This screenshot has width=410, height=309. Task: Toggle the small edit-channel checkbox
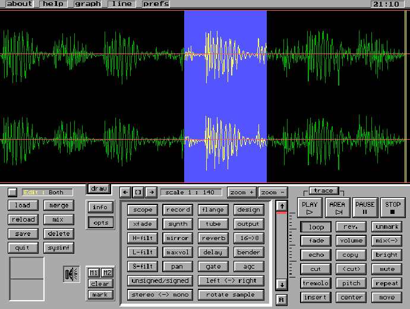[x=12, y=193]
